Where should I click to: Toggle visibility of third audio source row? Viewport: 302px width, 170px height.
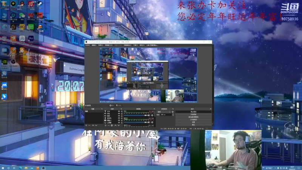tap(119, 116)
